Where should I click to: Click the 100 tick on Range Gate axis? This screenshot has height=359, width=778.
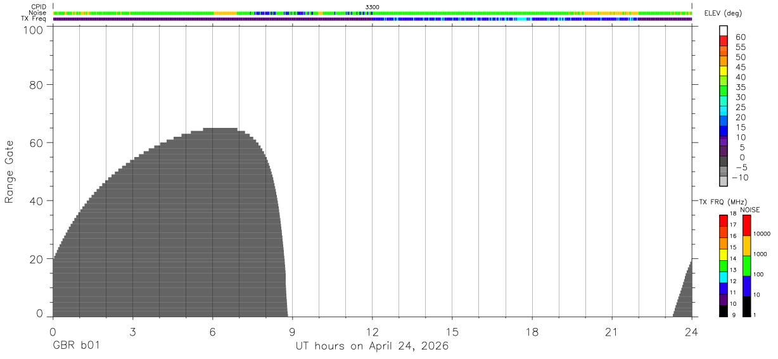tap(32, 30)
